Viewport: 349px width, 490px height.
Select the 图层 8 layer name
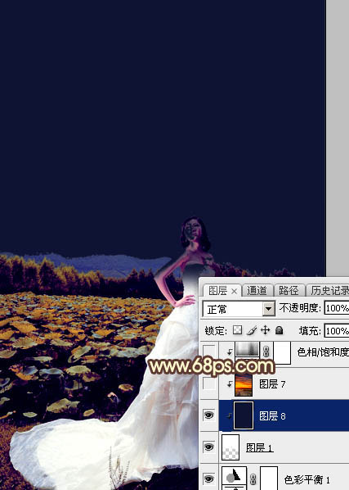pyautogui.click(x=272, y=415)
